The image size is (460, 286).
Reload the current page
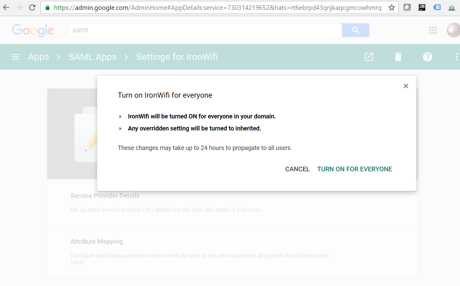(32, 7)
